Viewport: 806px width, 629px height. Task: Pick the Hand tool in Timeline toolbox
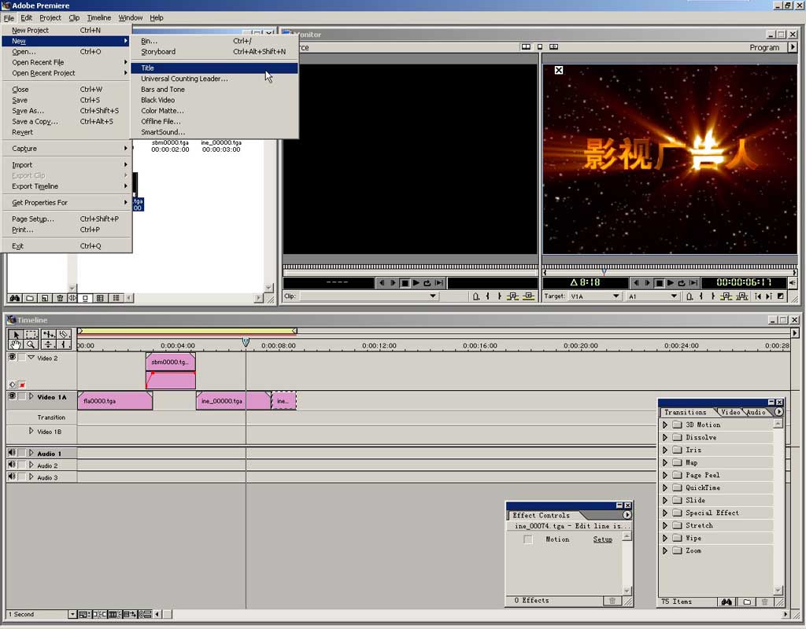[15, 344]
